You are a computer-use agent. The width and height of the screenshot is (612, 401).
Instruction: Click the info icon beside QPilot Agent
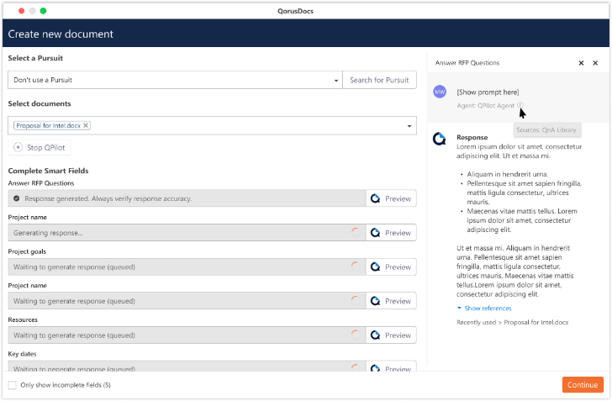pyautogui.click(x=520, y=105)
